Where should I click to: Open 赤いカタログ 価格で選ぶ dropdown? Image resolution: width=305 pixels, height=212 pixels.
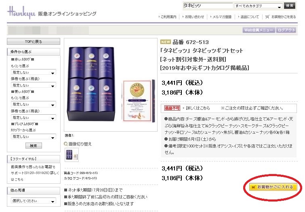tap(34, 85)
